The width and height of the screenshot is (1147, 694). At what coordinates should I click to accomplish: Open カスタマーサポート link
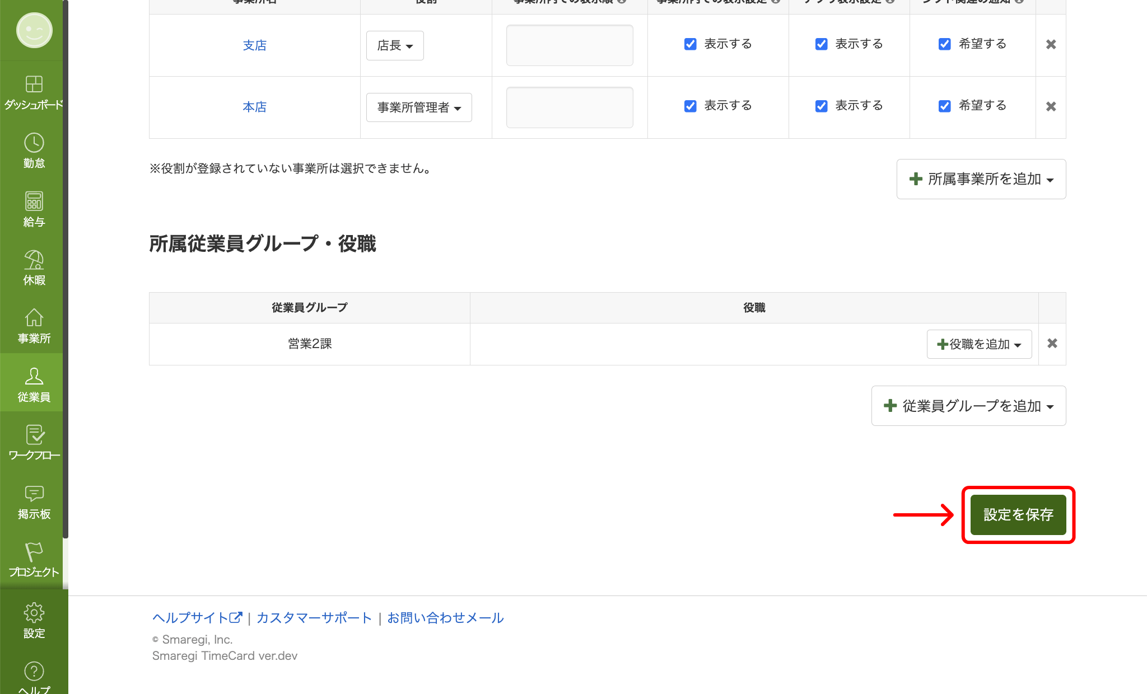click(x=314, y=618)
